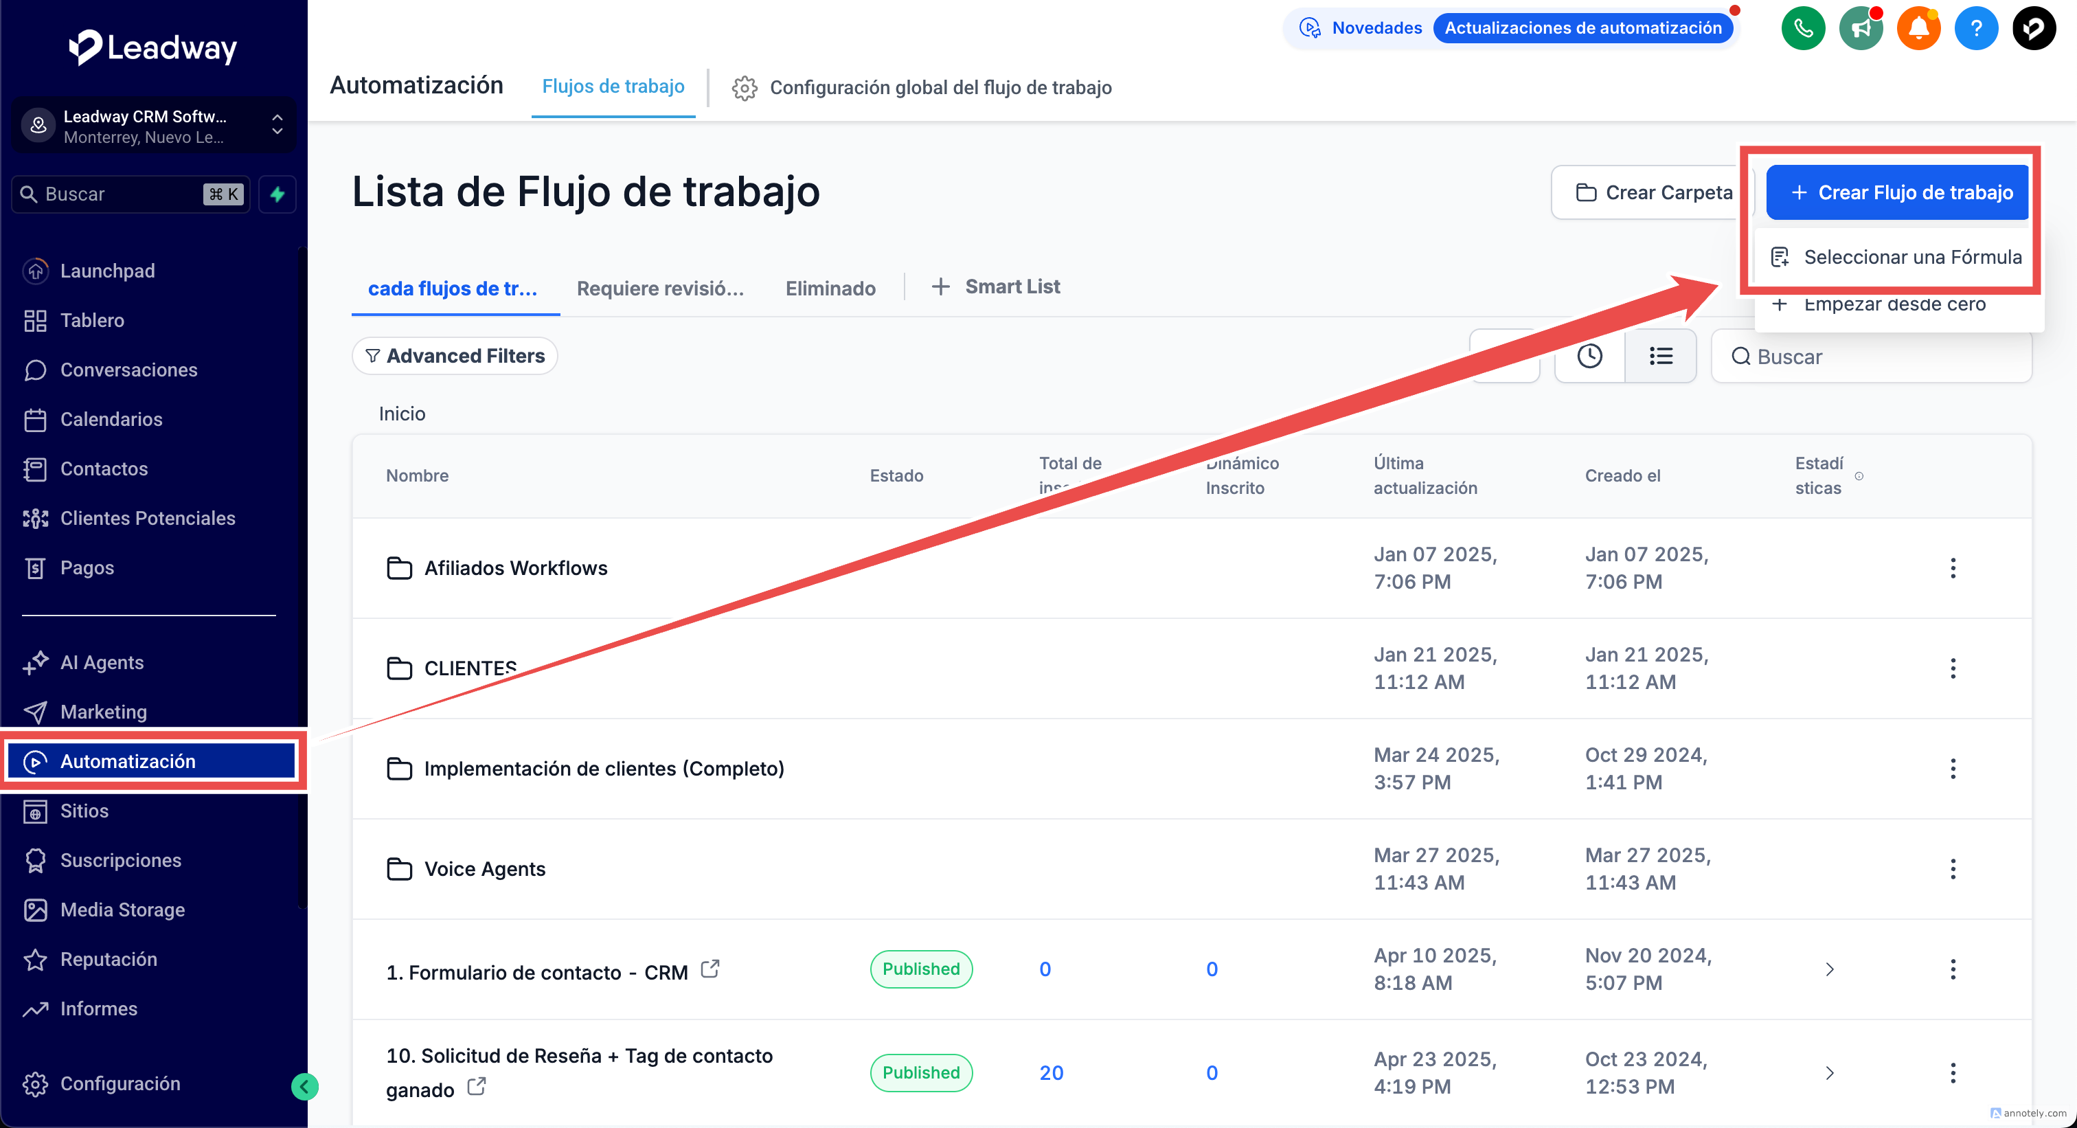The image size is (2077, 1128).
Task: Open three-dot menu for Afiliados Workflows
Action: [x=1952, y=568]
